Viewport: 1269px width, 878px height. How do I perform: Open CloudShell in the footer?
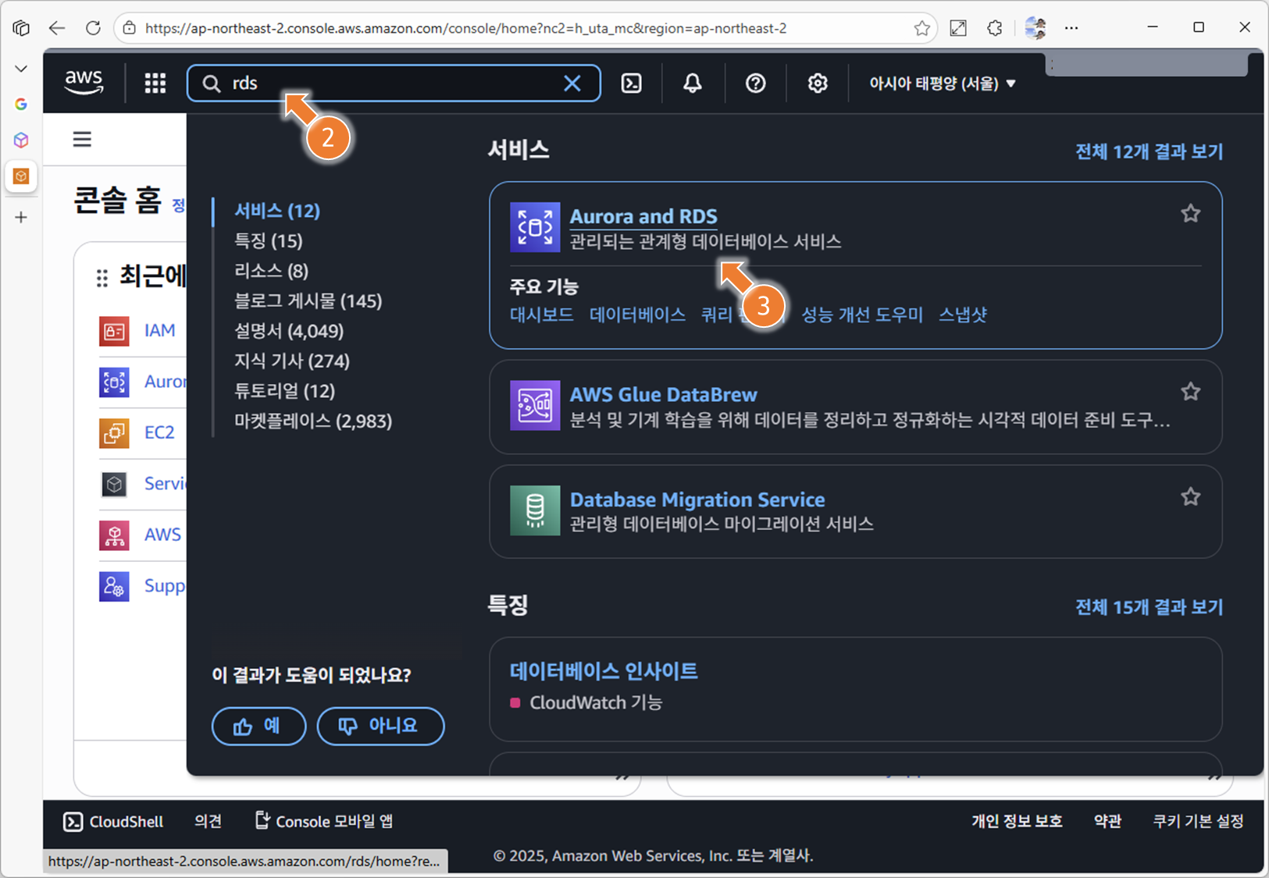[113, 821]
